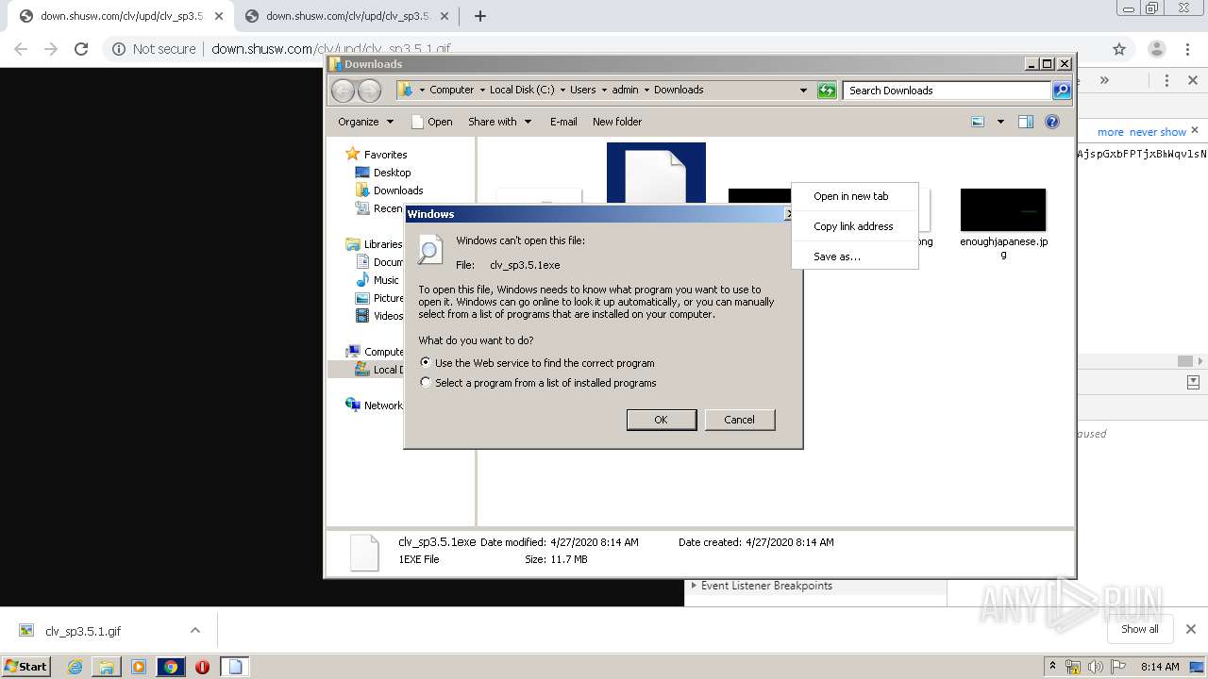Click in the Search Downloads field
Viewport: 1208px width, 679px height.
pos(947,91)
